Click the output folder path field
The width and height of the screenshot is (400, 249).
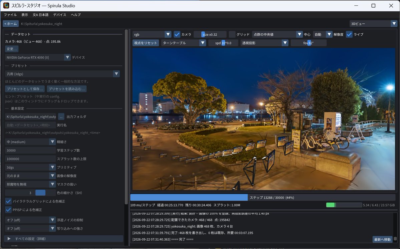[x=31, y=116]
